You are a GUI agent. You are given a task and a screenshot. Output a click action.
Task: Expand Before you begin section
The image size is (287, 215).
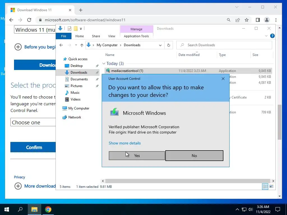pyautogui.click(x=18, y=47)
